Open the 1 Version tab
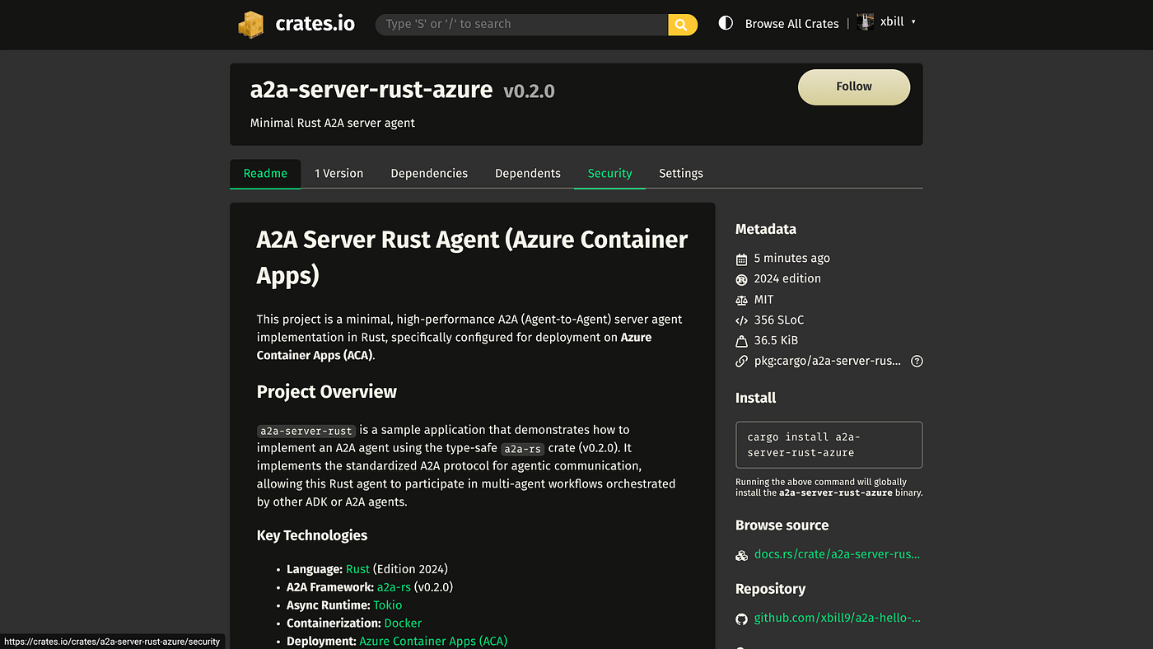The height and width of the screenshot is (649, 1153). tap(338, 174)
